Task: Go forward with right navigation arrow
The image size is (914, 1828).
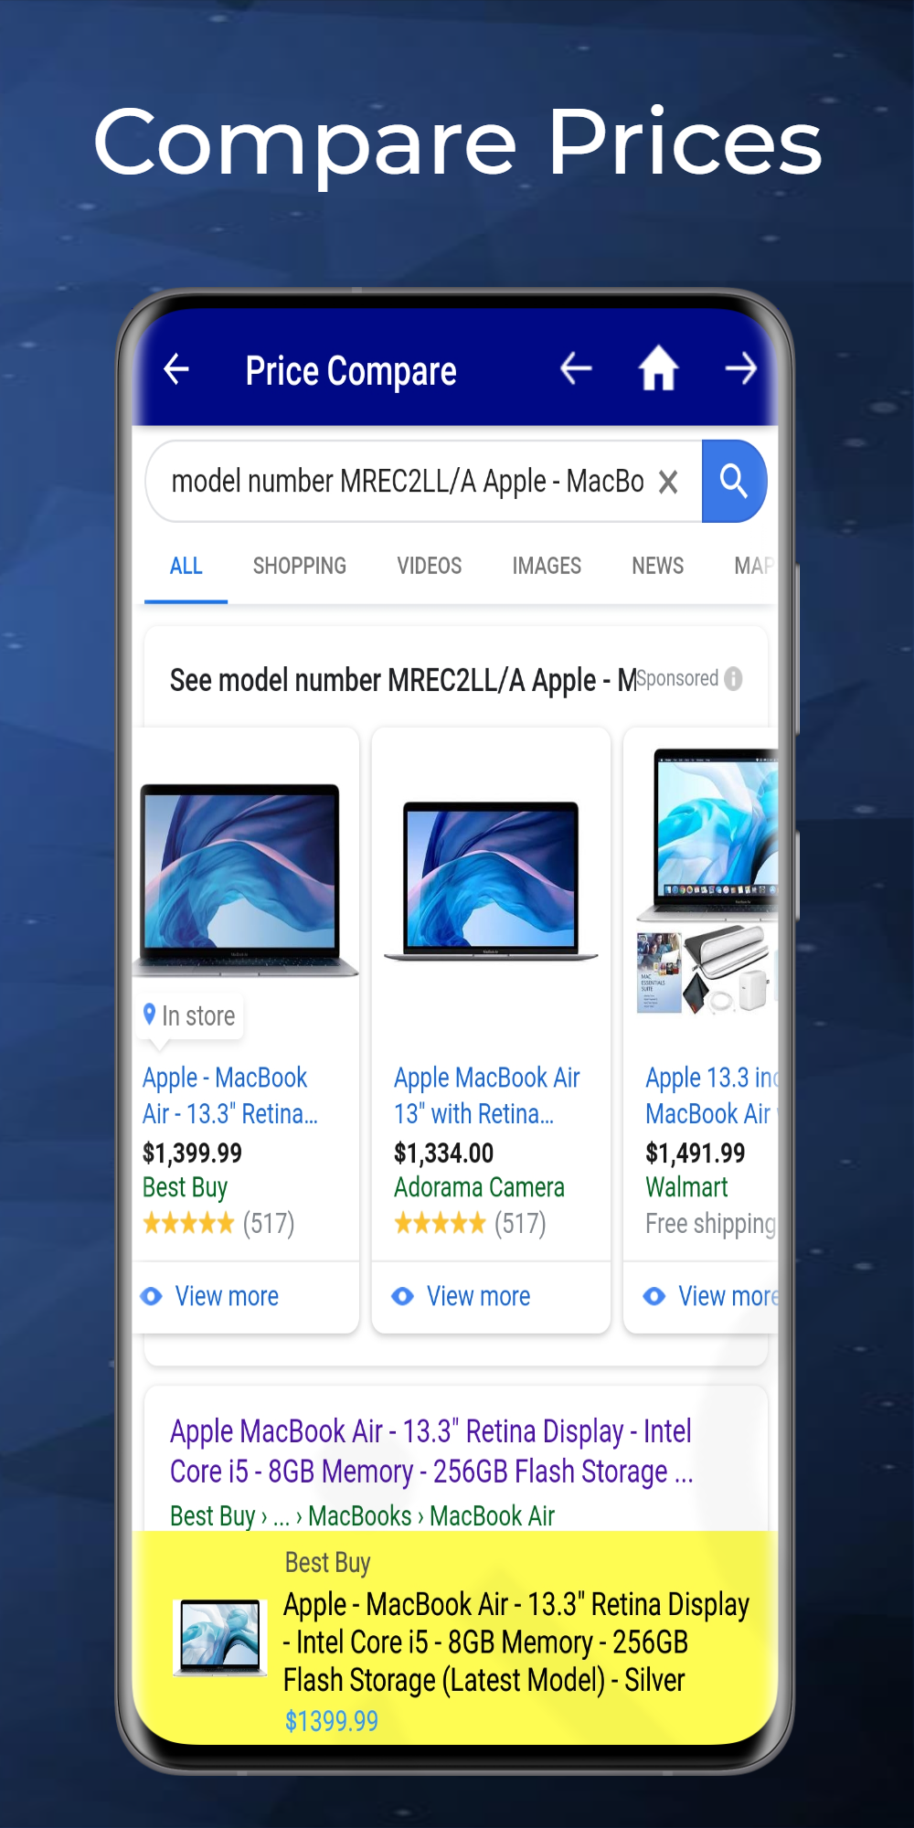Action: click(x=740, y=369)
